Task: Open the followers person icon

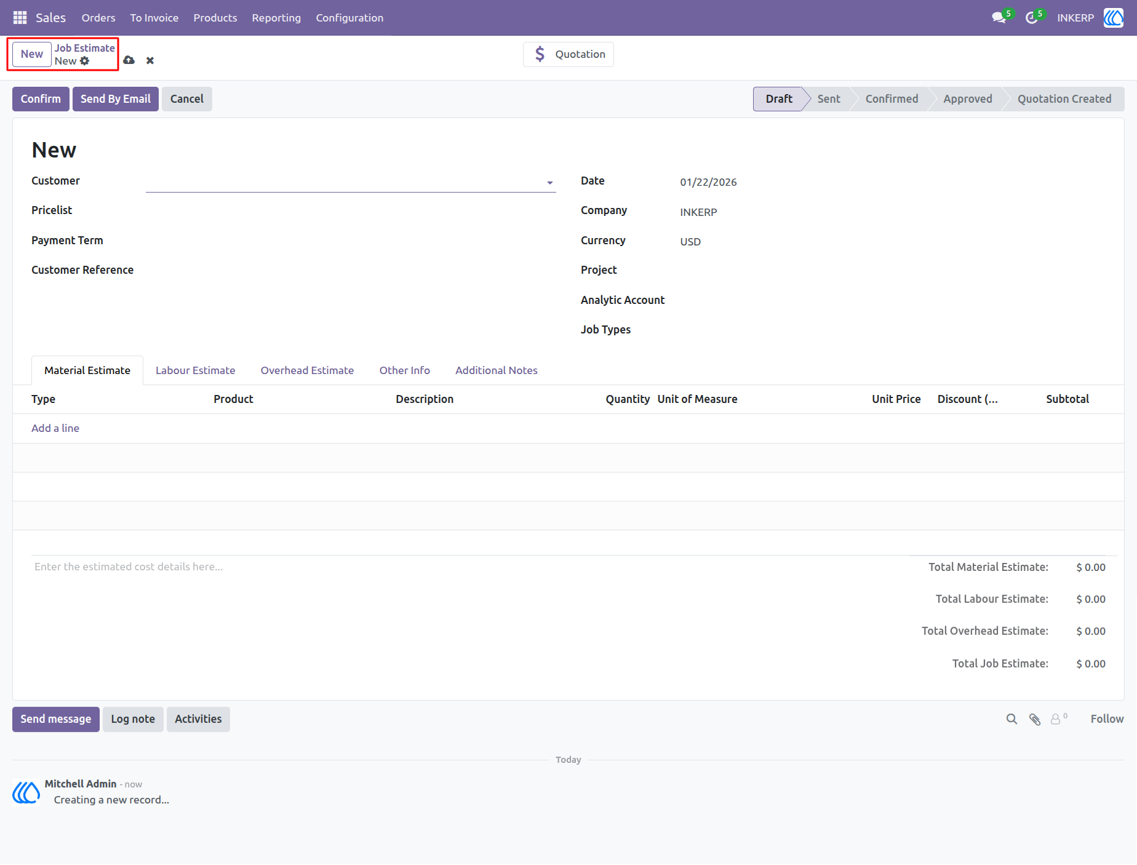Action: point(1056,719)
